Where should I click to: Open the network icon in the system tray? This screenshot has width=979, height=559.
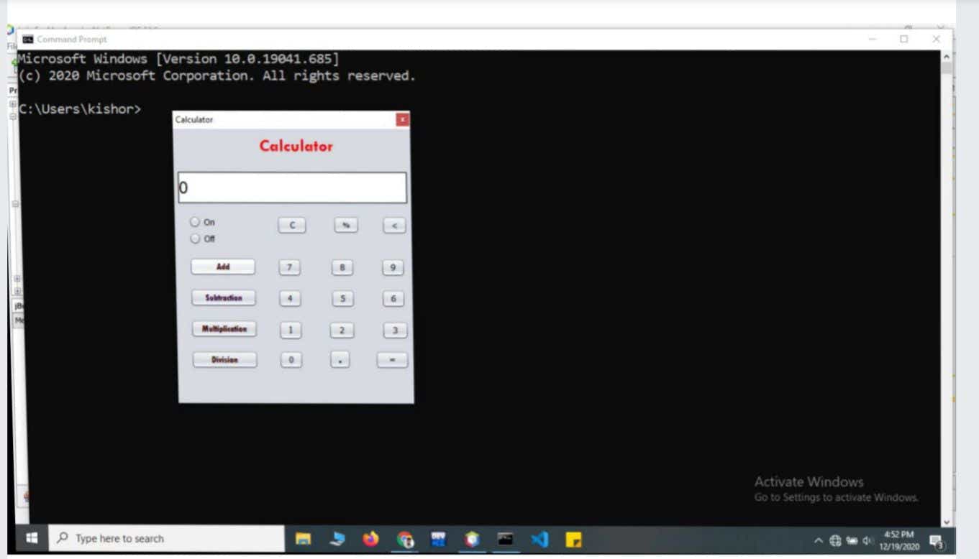(x=834, y=539)
